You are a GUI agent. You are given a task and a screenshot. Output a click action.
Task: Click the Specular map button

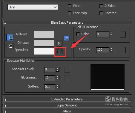click(x=60, y=52)
